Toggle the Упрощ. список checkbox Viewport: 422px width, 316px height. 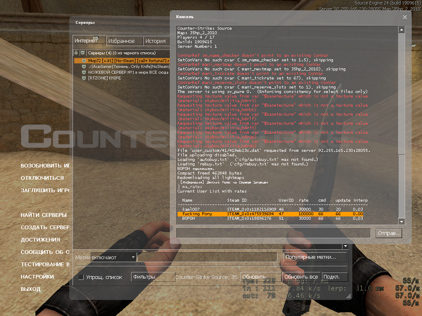(x=81, y=277)
